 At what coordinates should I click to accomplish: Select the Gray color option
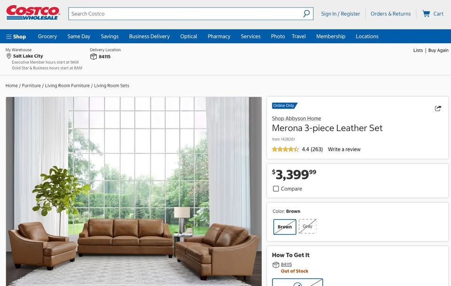coord(307,226)
